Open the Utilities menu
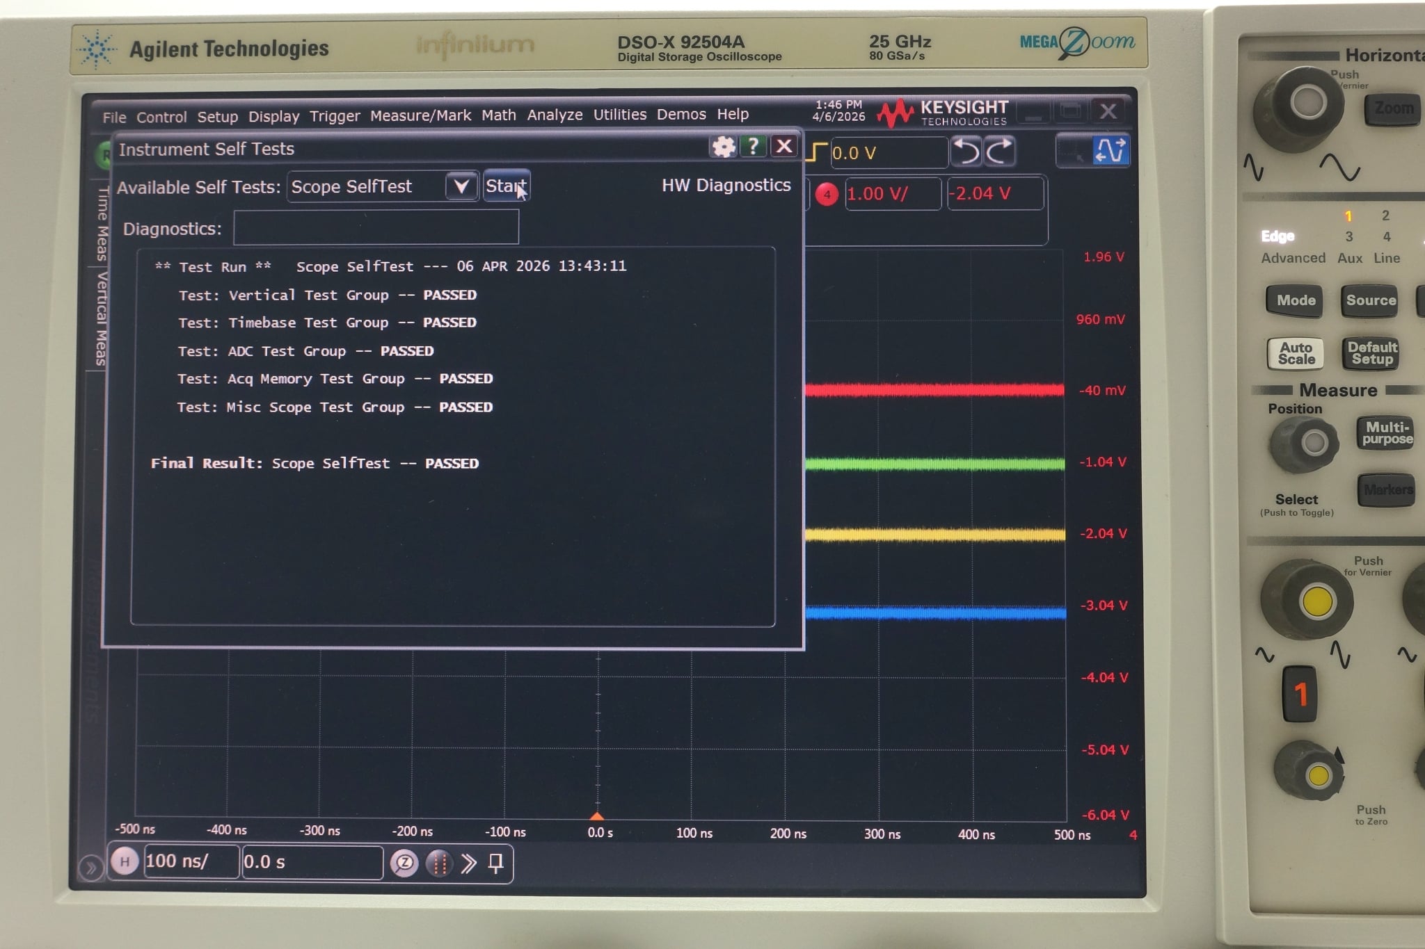 coord(619,114)
